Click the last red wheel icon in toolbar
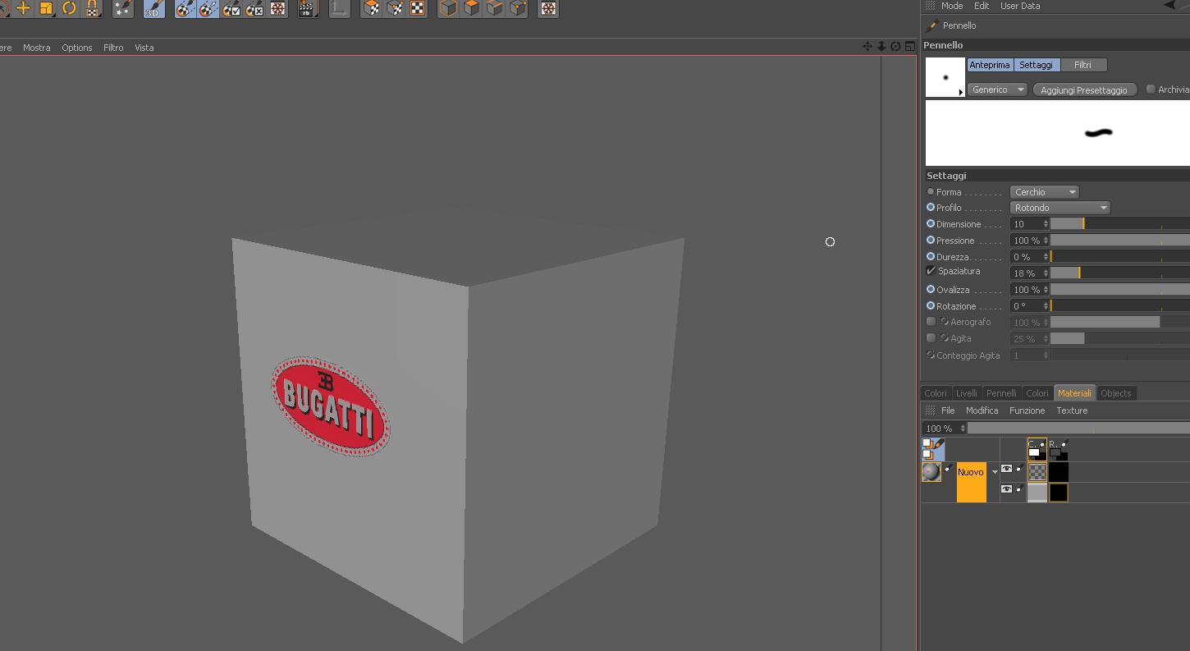Screen dimensions: 1190x651 (x=548, y=8)
